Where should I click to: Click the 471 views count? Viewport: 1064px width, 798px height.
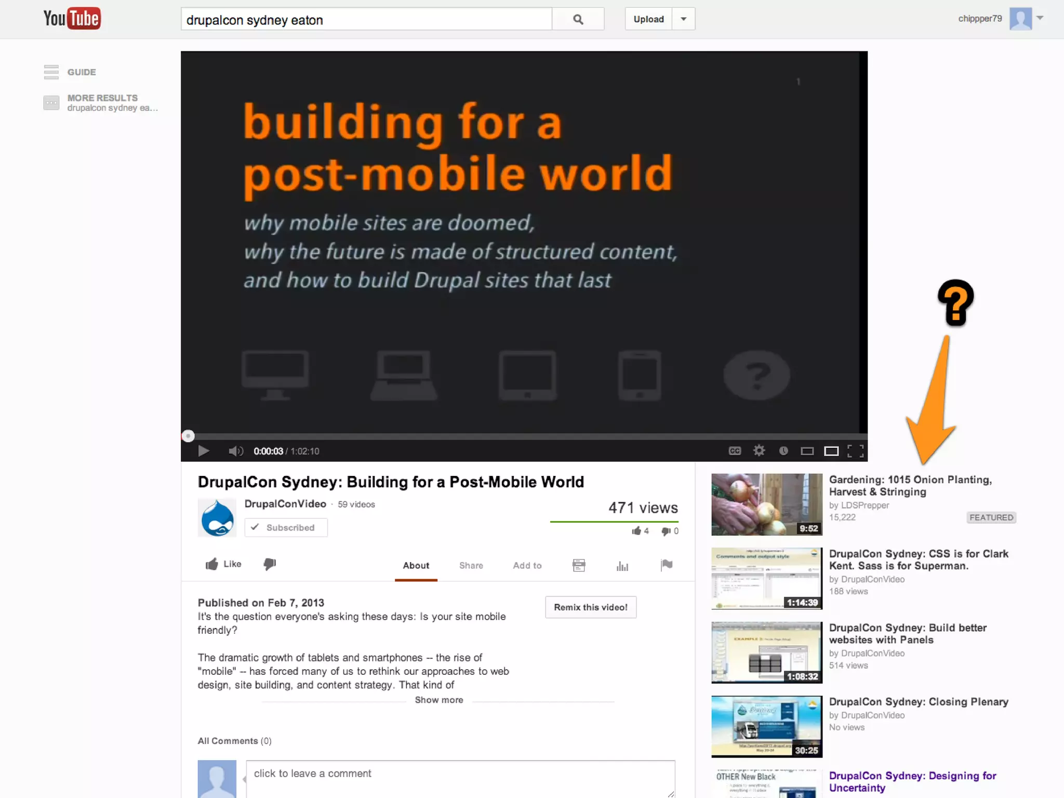(x=643, y=508)
